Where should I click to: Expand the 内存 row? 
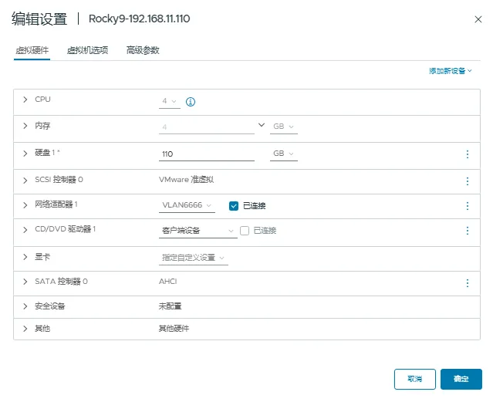coord(25,126)
